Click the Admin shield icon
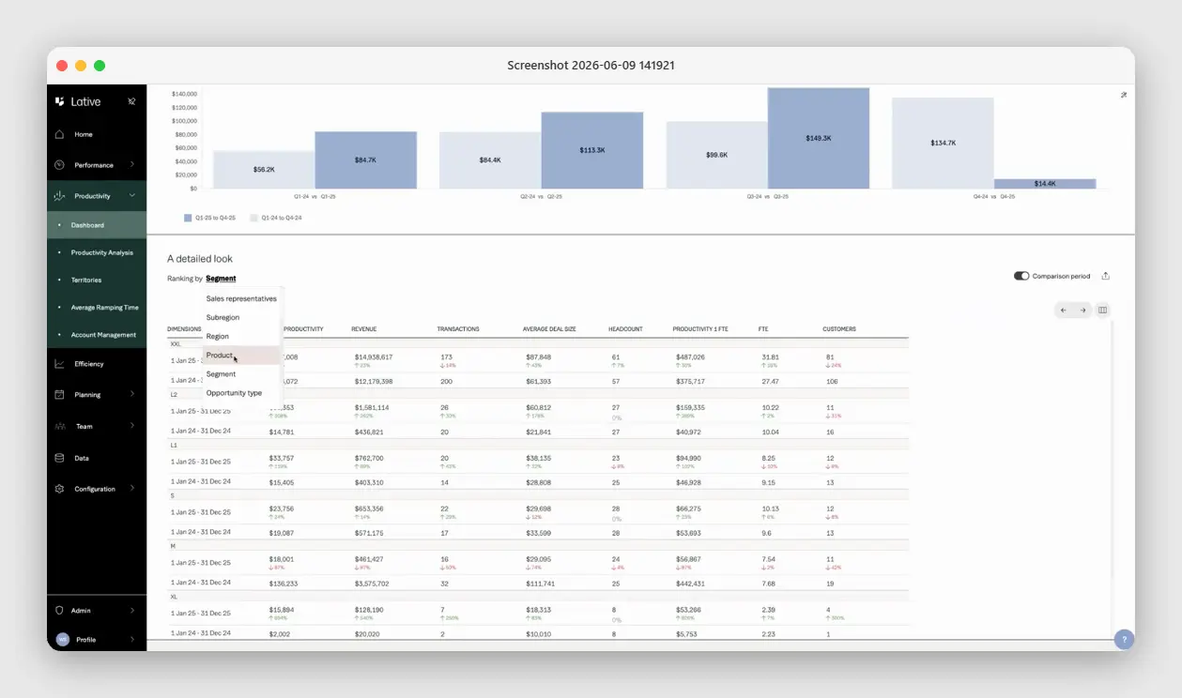The height and width of the screenshot is (698, 1182). [x=59, y=610]
